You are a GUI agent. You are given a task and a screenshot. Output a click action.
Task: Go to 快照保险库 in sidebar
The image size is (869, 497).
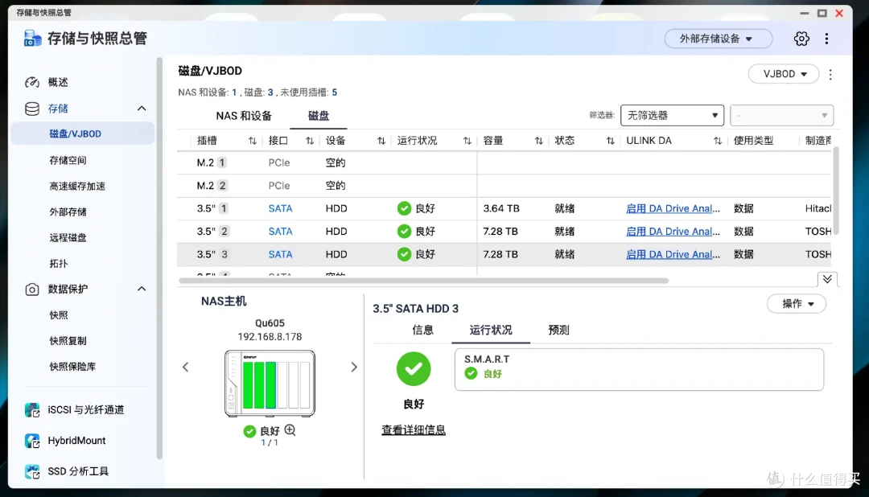point(72,367)
